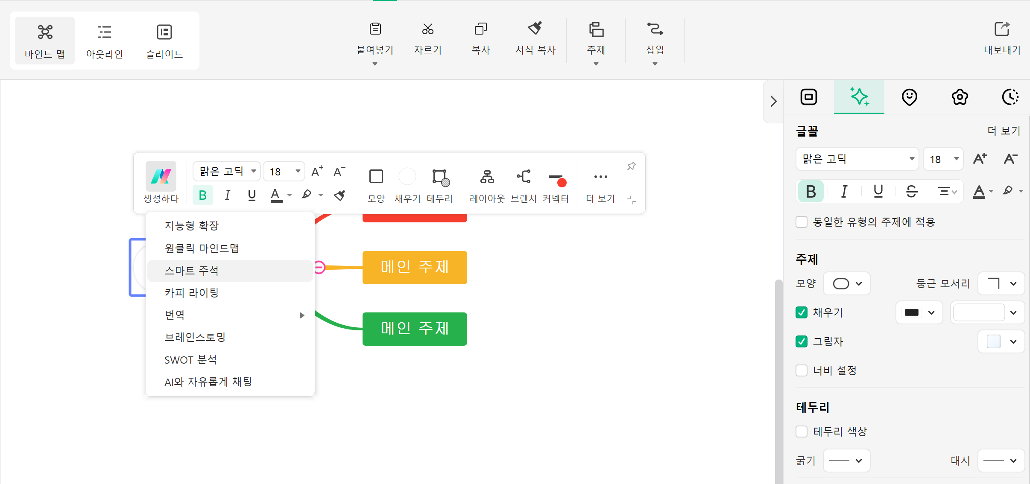Toggle italic in floating toolbar
Image resolution: width=1030 pixels, height=484 pixels.
pyautogui.click(x=228, y=195)
